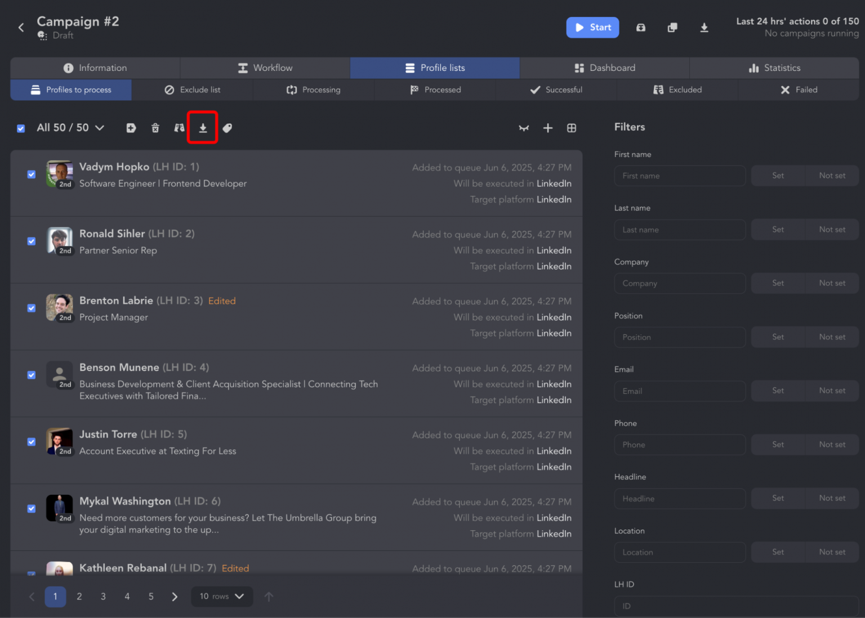The height and width of the screenshot is (618, 865).
Task: Click the archive box icon in the header
Action: click(640, 27)
